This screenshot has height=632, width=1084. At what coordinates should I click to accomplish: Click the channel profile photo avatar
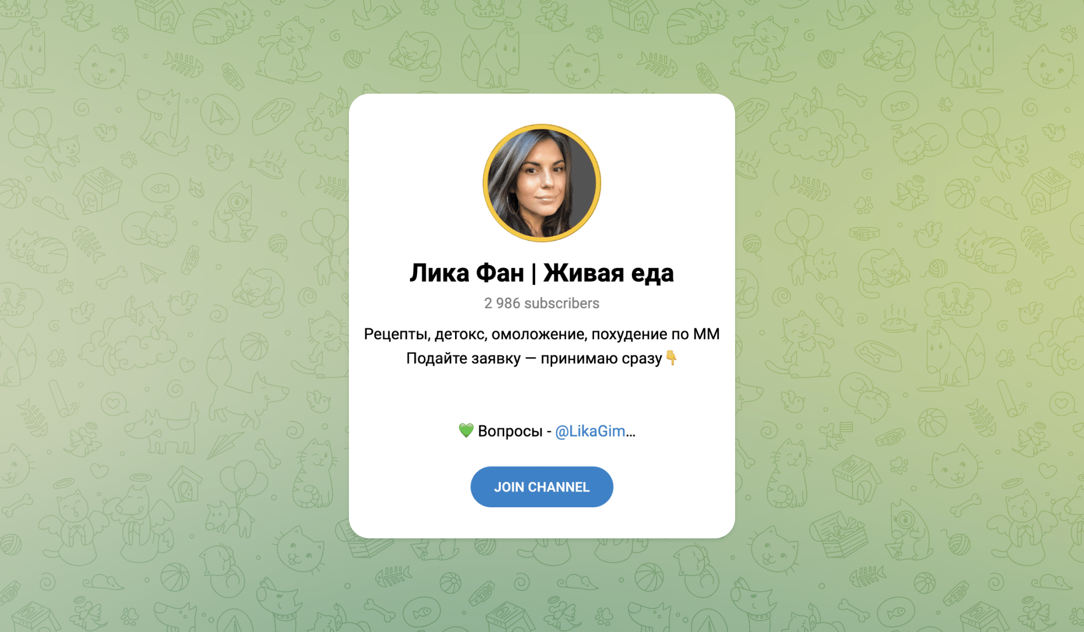click(541, 183)
